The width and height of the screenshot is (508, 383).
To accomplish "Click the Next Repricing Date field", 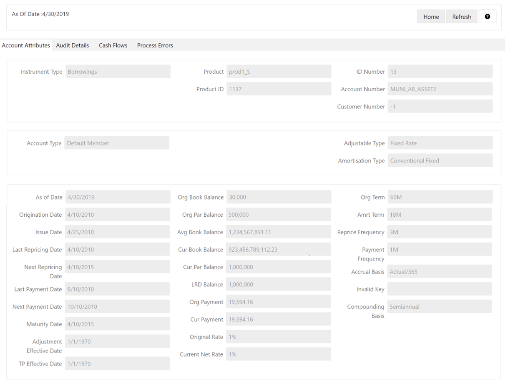I will click(x=117, y=267).
